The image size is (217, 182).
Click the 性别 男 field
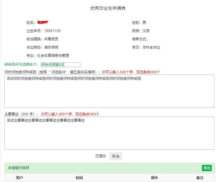click(x=139, y=23)
